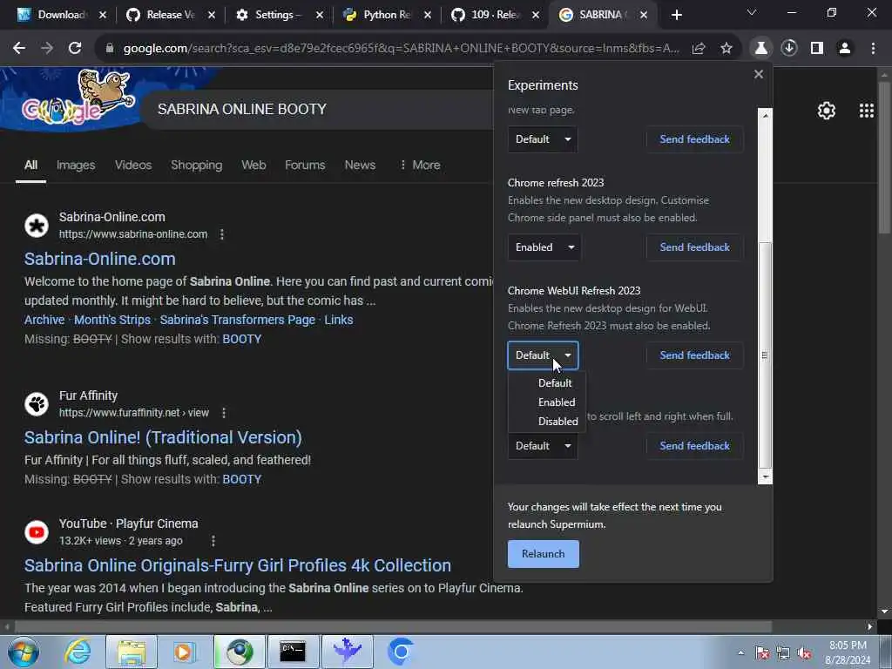
Task: Click the Google doodle logo
Action: pos(78,99)
